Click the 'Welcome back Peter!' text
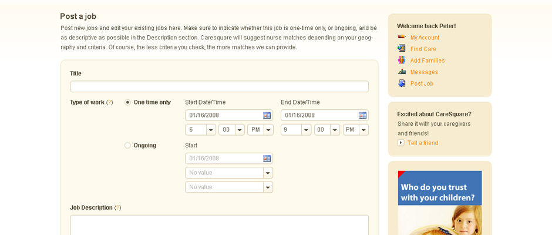Screen dimensions: 552x235 point(426,26)
